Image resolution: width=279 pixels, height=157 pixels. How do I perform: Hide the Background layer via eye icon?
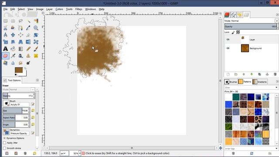coord(228,48)
